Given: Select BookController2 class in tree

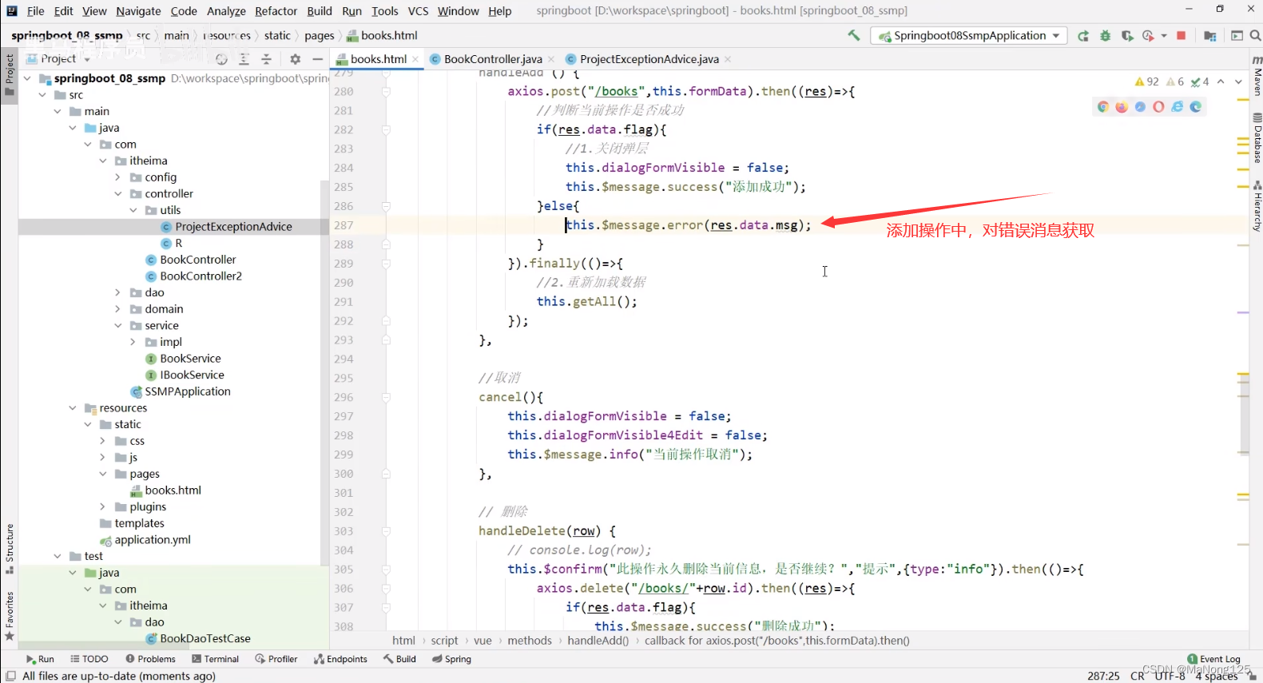Looking at the screenshot, I should point(201,276).
